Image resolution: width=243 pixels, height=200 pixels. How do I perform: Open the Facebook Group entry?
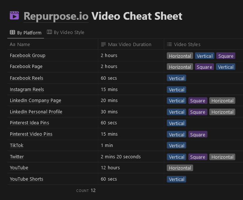click(27, 55)
